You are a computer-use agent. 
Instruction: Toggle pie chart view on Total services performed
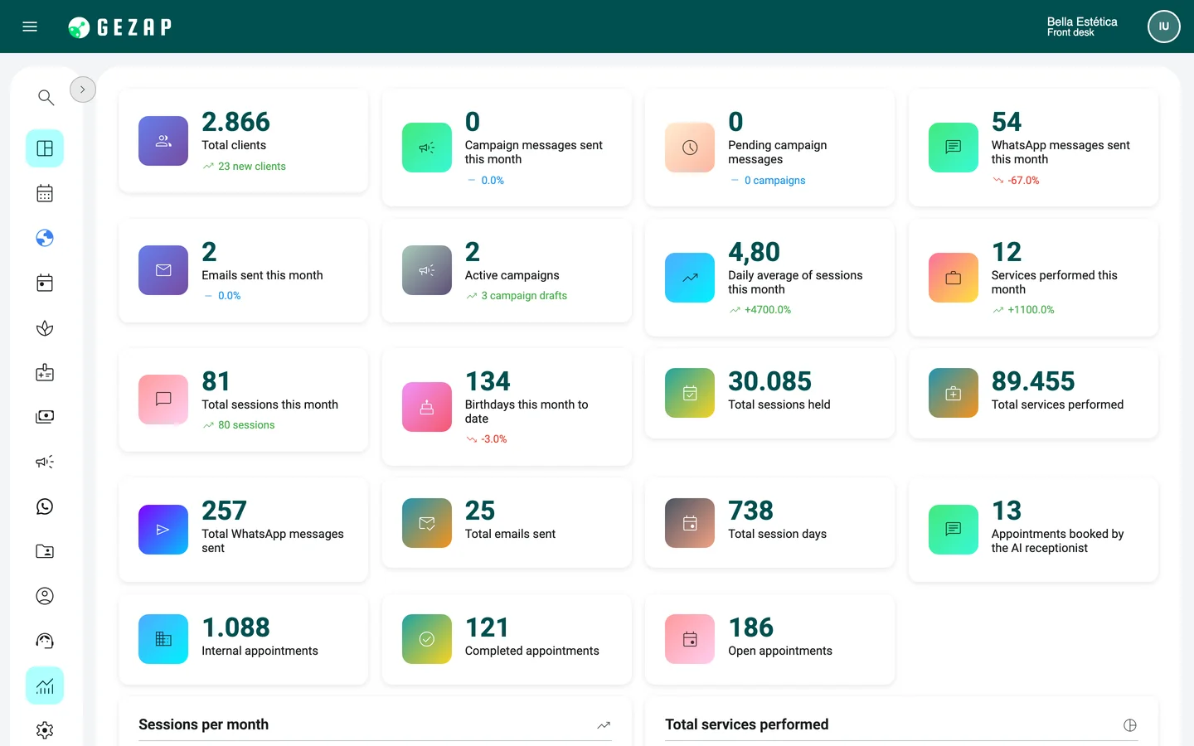[x=1130, y=725]
